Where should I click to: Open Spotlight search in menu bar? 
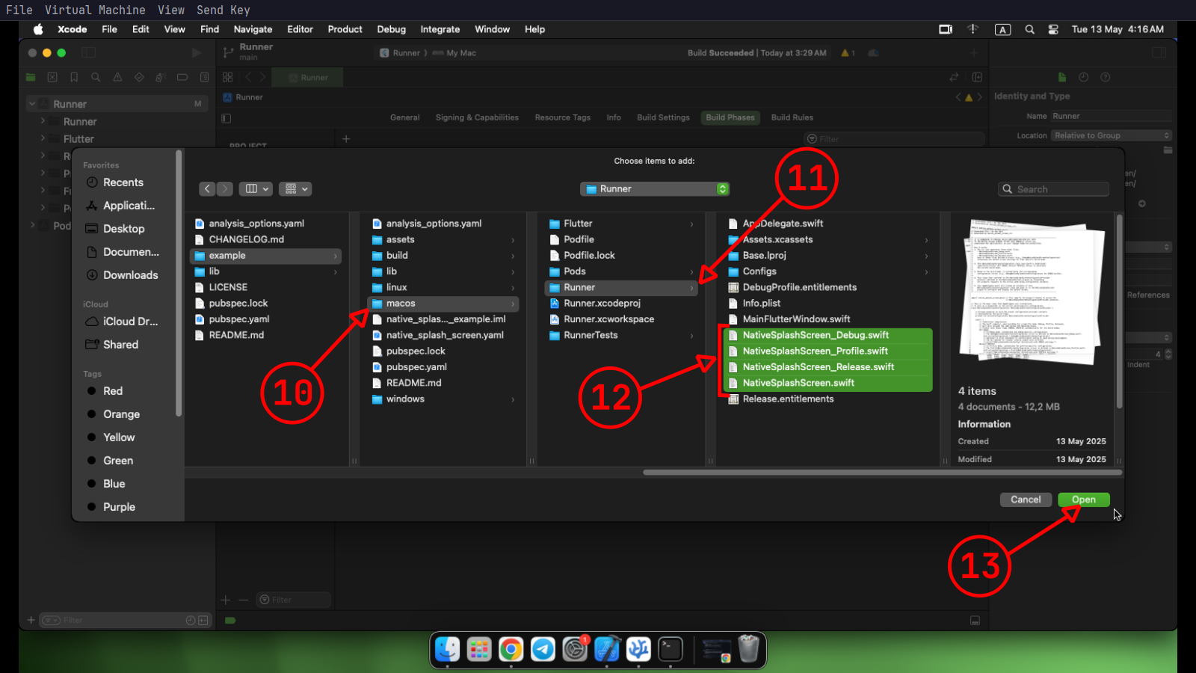pyautogui.click(x=1029, y=29)
